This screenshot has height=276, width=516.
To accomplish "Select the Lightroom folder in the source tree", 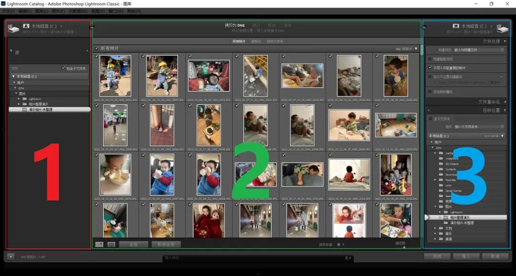I will tap(34, 99).
